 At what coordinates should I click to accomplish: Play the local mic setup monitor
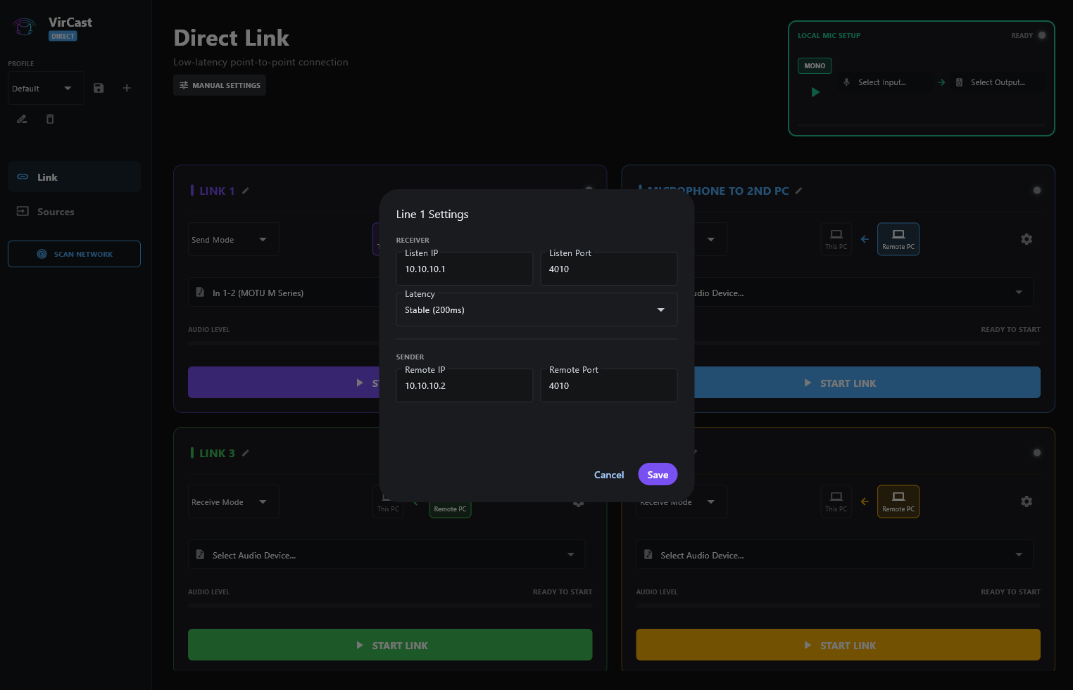[815, 92]
